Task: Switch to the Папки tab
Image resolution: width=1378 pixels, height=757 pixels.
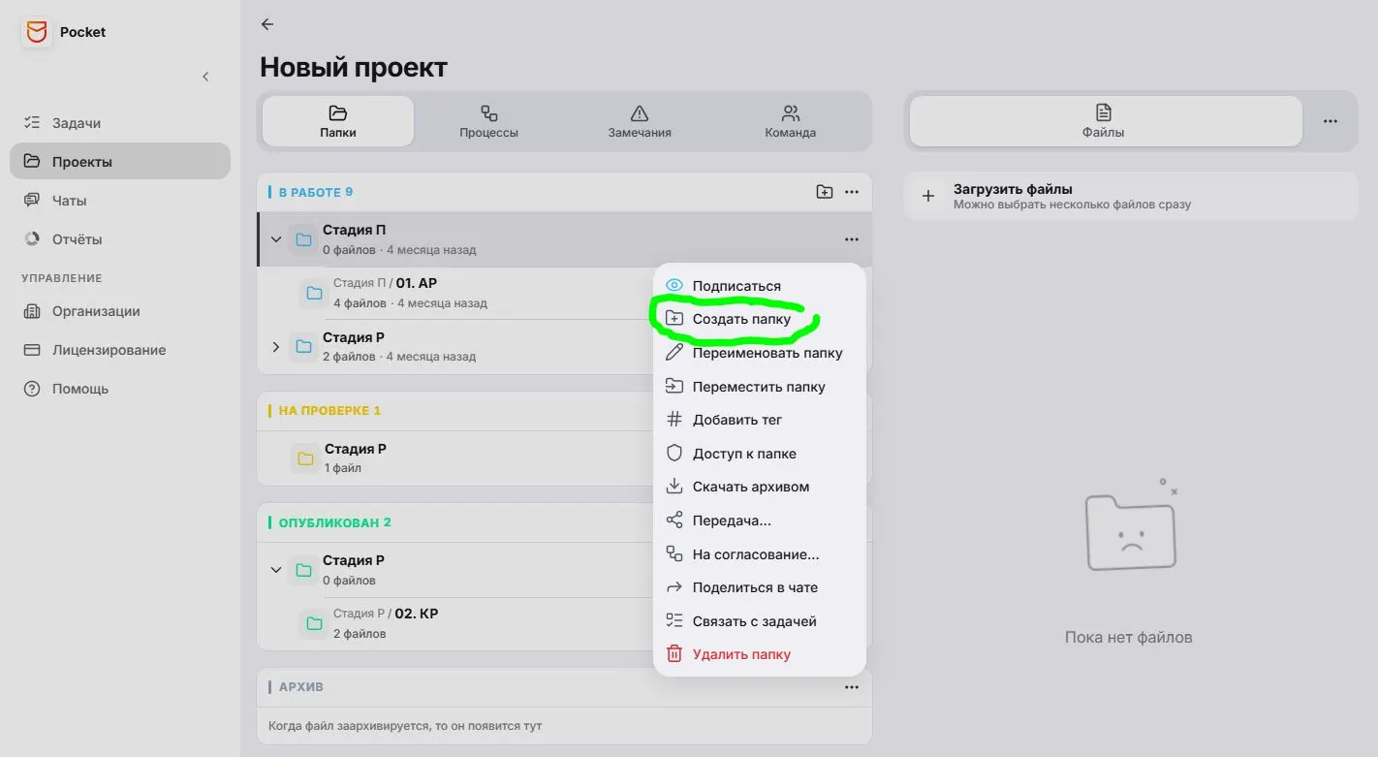Action: (338, 122)
